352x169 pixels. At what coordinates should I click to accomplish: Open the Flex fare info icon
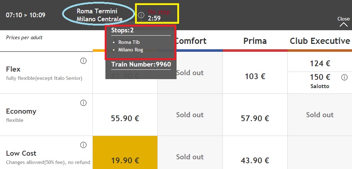pyautogui.click(x=83, y=61)
